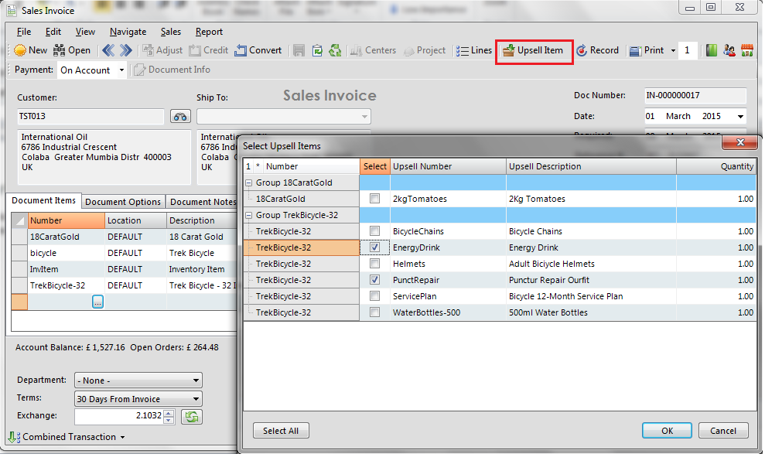The height and width of the screenshot is (464, 765).
Task: Go to the previous document arrow
Action: 108,50
